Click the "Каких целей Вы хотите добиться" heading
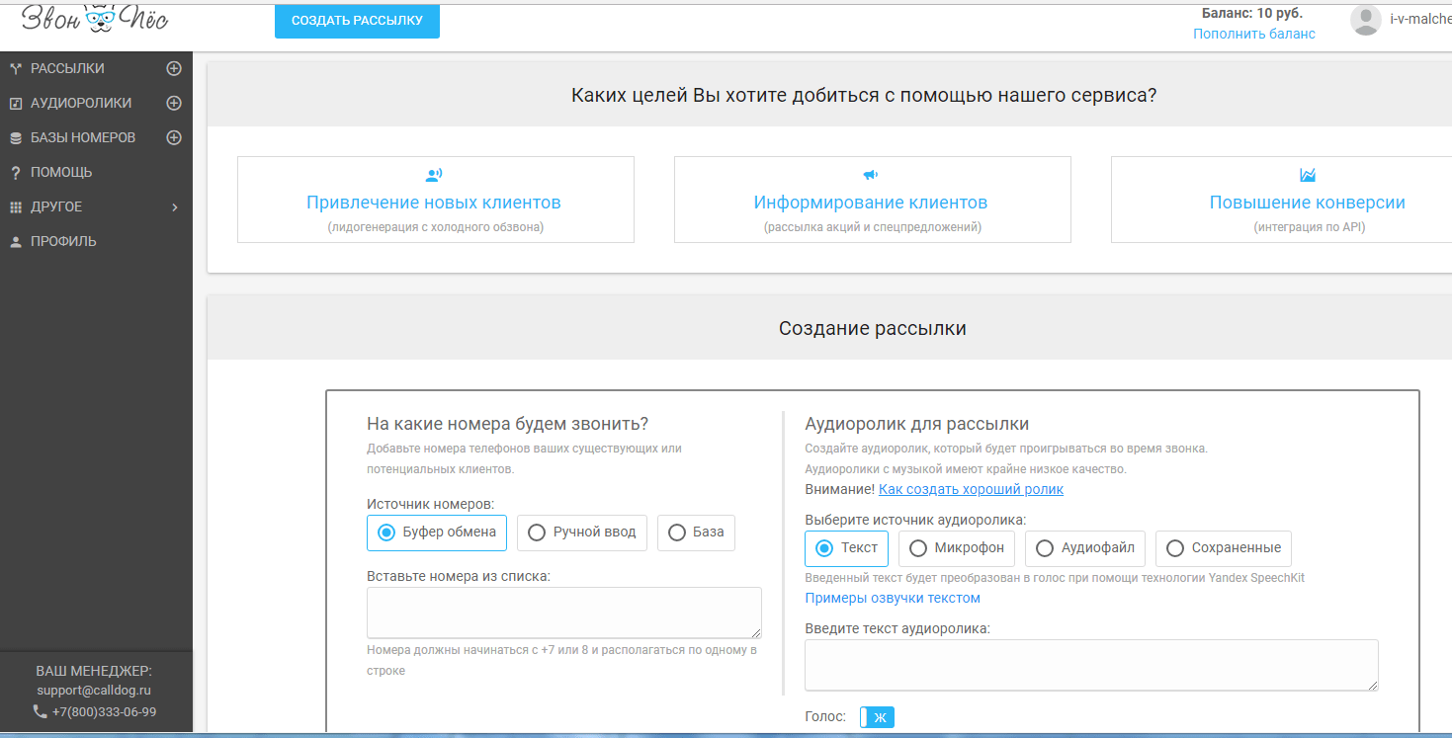The image size is (1452, 738). (x=864, y=96)
